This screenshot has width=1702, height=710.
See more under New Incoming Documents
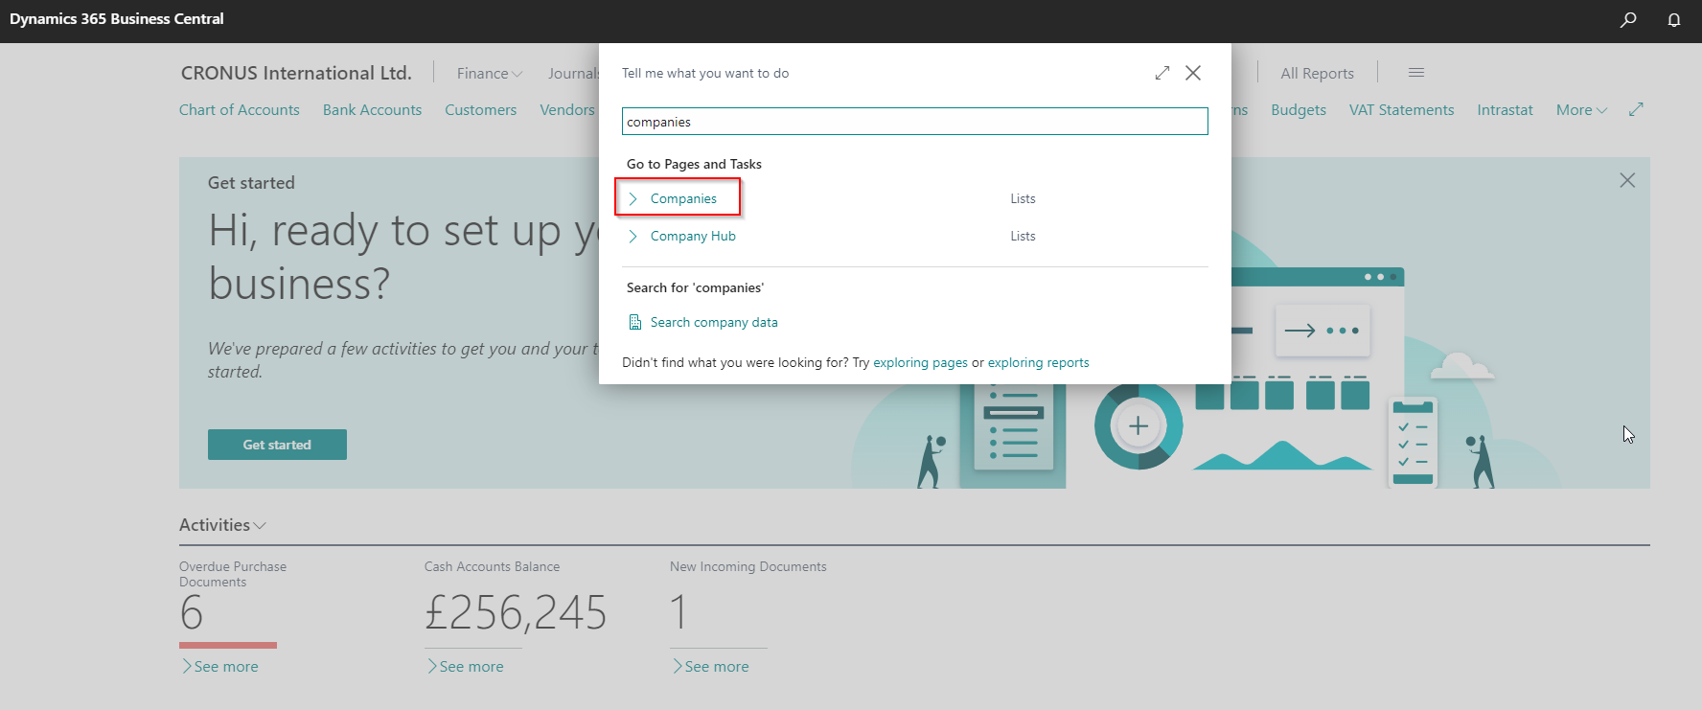point(710,666)
